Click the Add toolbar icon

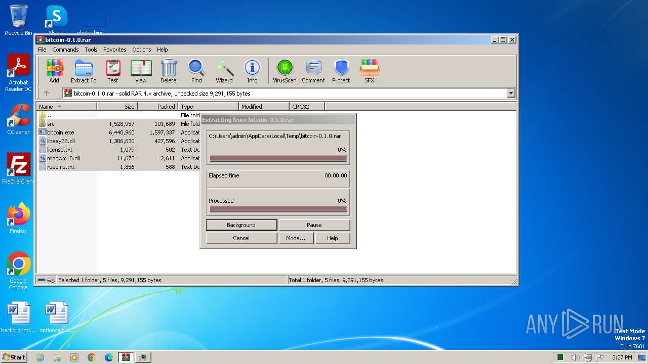click(54, 71)
